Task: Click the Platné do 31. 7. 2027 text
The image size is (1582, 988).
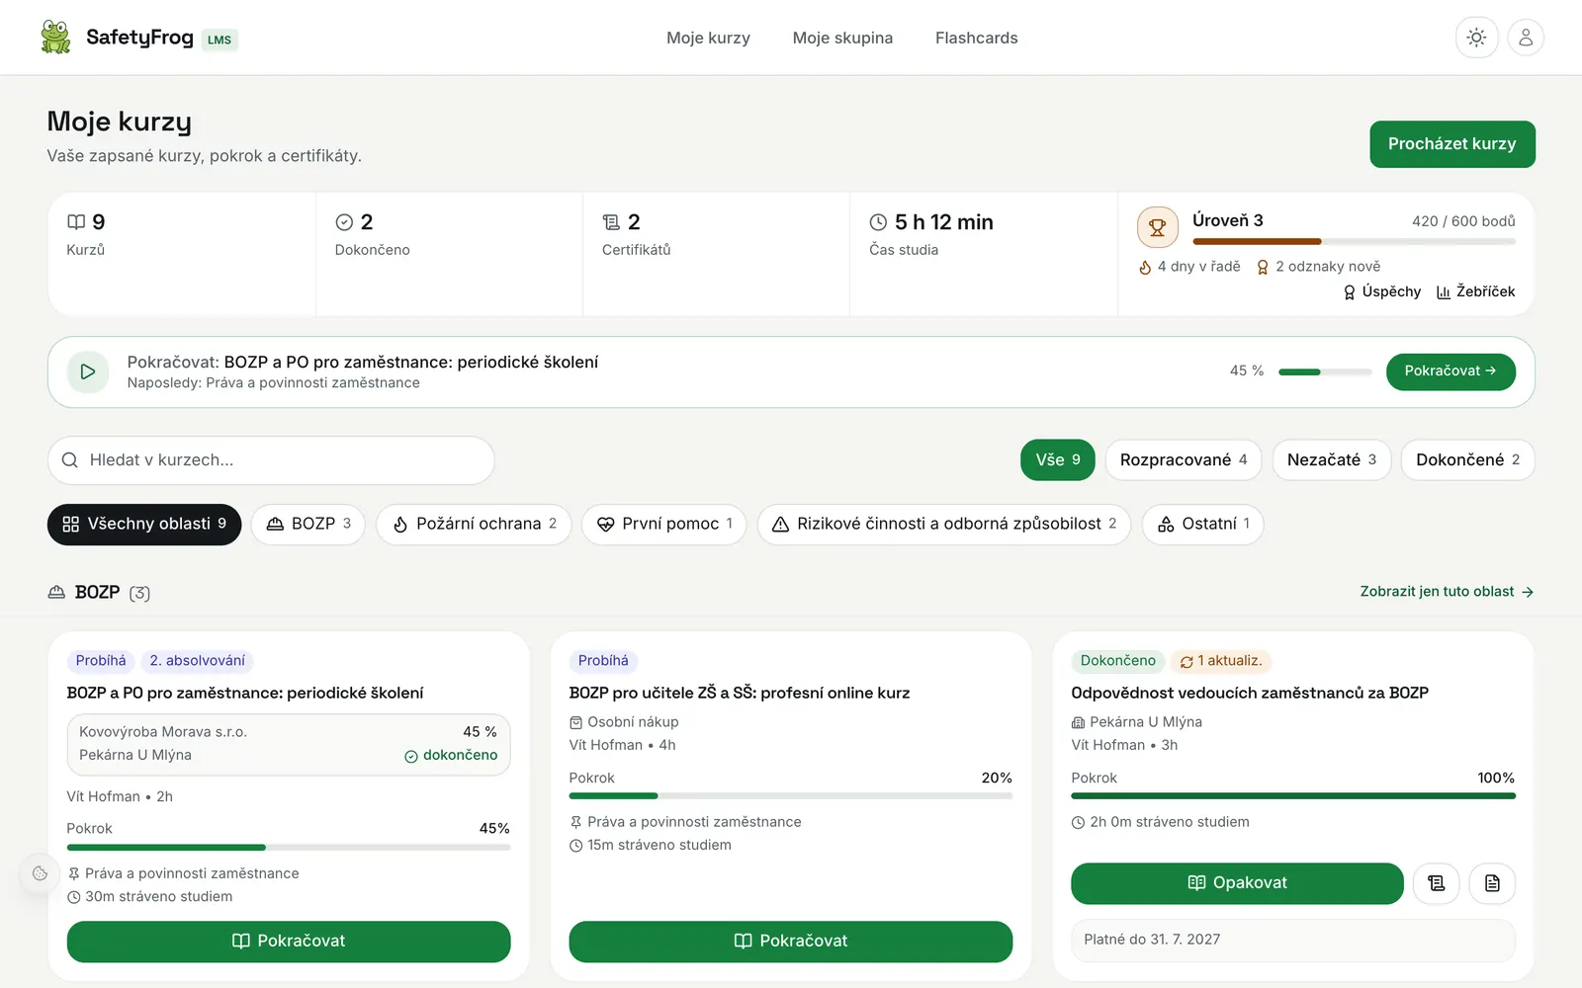Action: click(x=1152, y=940)
